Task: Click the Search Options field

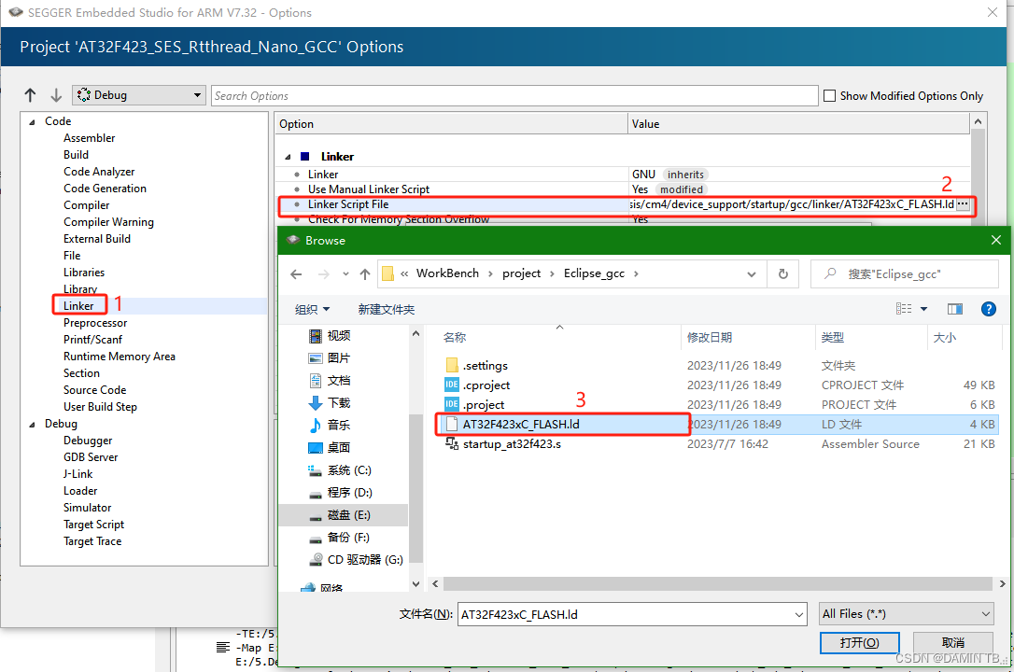Action: 514,95
